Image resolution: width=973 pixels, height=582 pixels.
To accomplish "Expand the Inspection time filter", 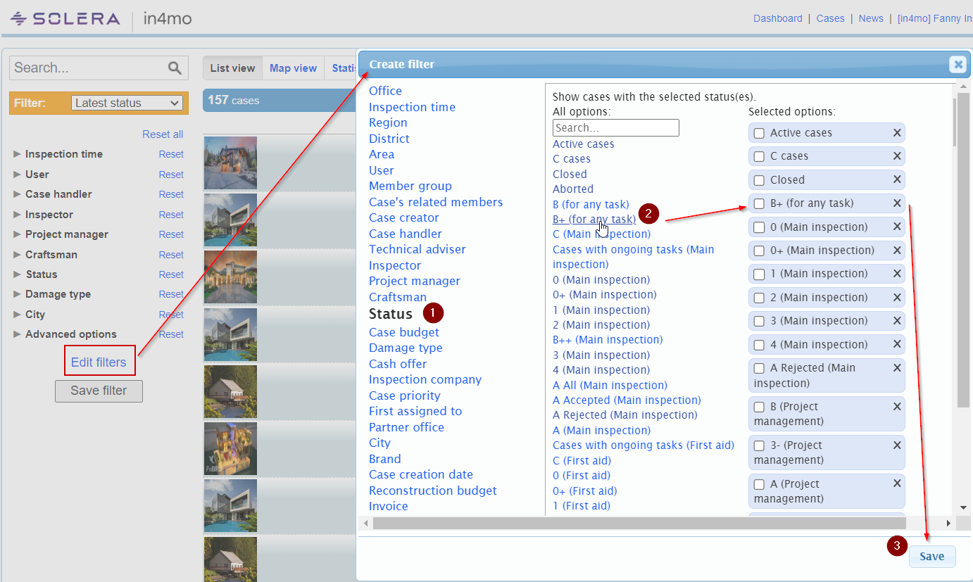I will (x=63, y=154).
